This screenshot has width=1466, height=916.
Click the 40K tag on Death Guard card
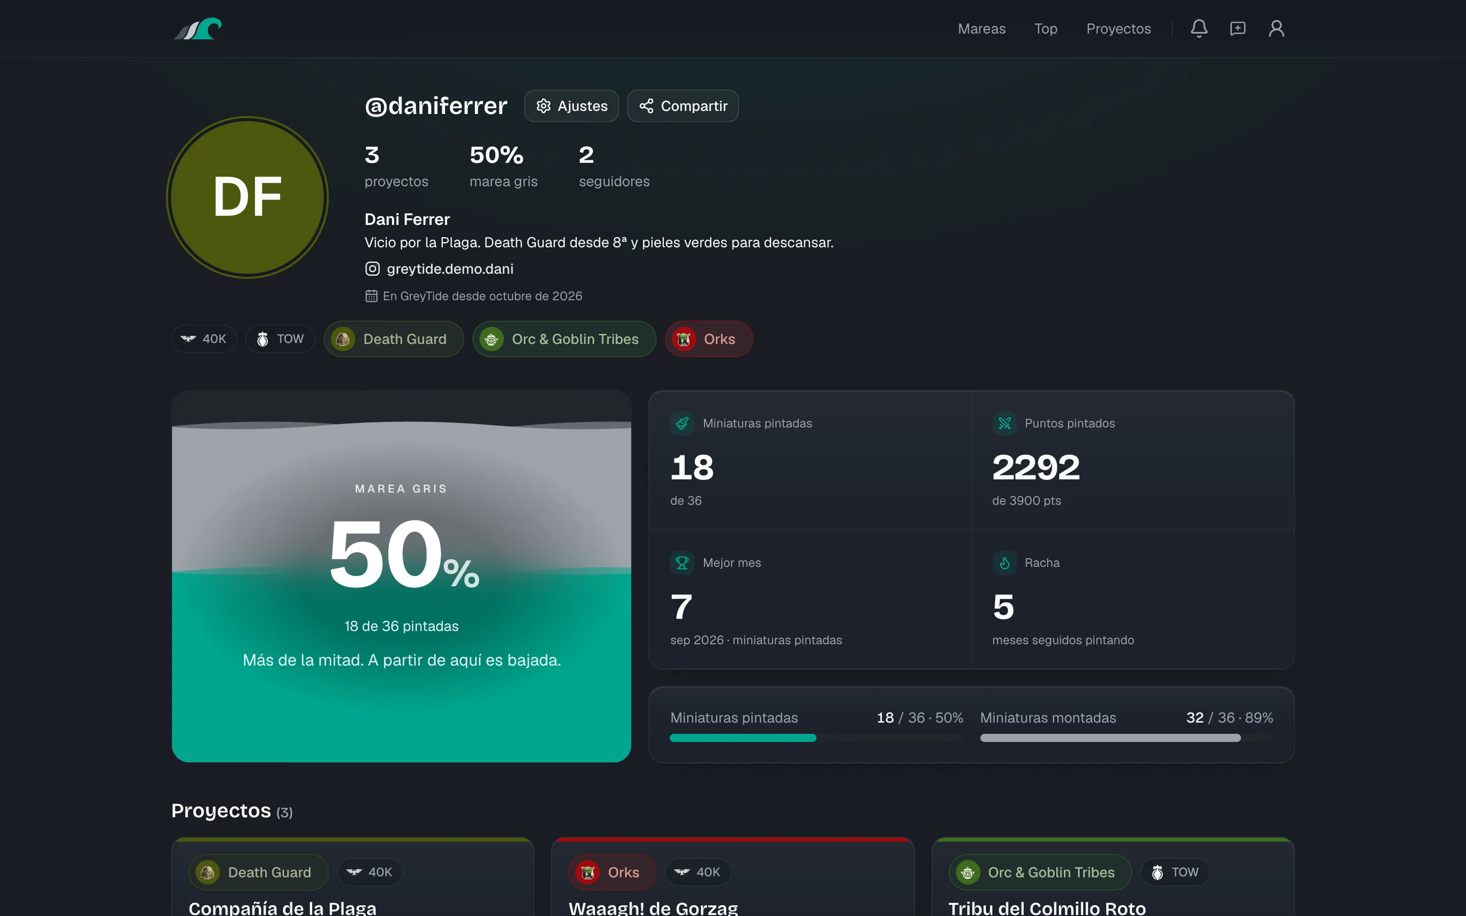tap(370, 872)
